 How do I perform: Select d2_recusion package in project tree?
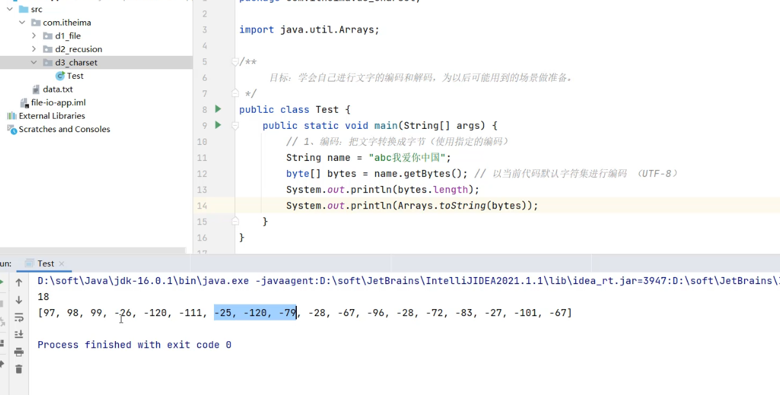[x=78, y=49]
